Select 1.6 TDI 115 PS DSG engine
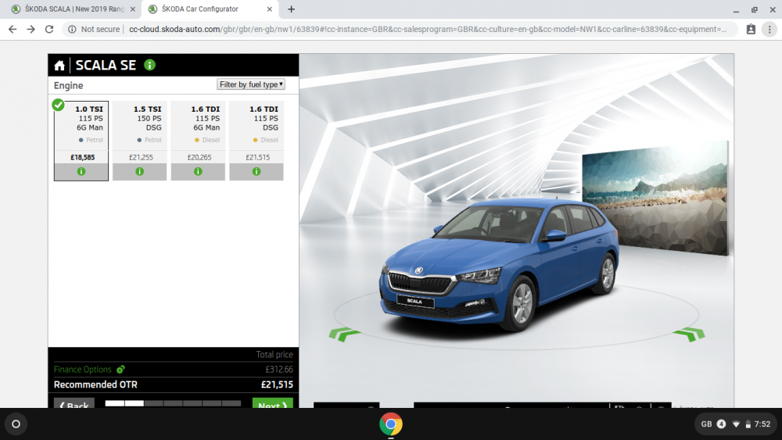This screenshot has width=782, height=440. tap(256, 141)
